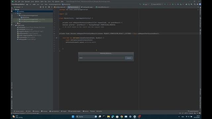
Task: Expand the res folder
Action: 16,23
